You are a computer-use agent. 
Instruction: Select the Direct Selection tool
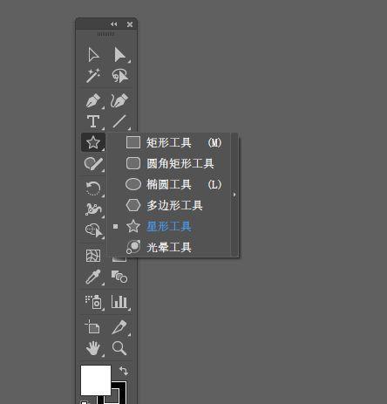click(119, 55)
